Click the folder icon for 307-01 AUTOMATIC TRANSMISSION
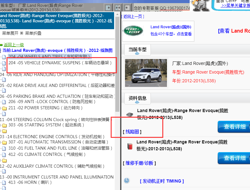250x190 pixels. coord(4,142)
